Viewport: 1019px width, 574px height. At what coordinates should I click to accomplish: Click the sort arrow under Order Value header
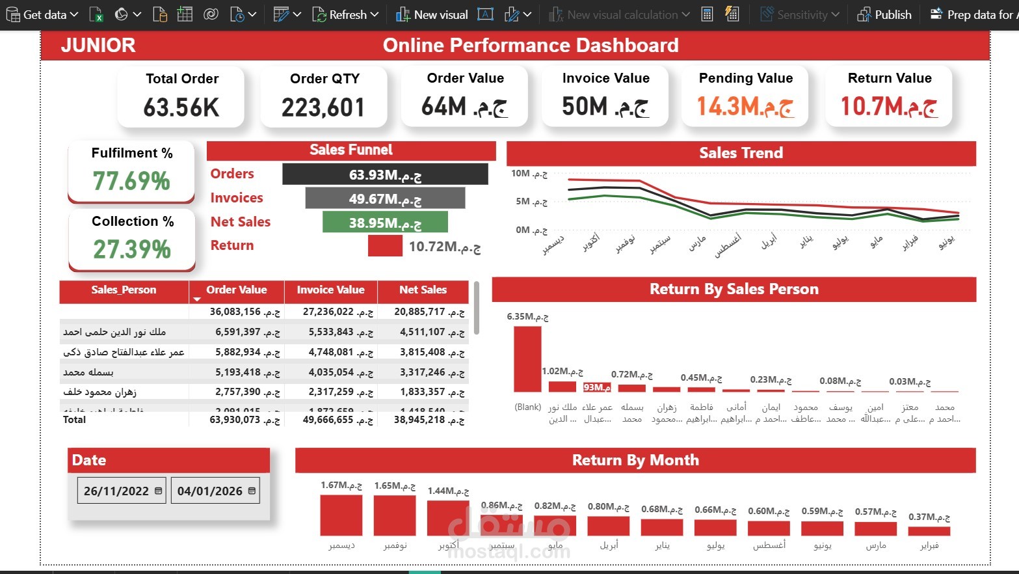click(197, 299)
